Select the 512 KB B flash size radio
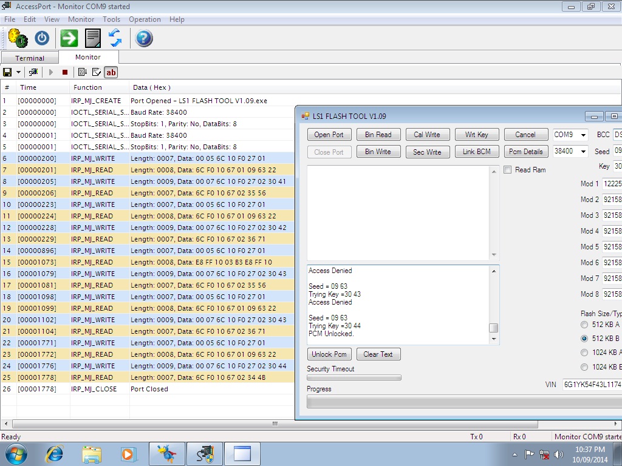 click(584, 339)
